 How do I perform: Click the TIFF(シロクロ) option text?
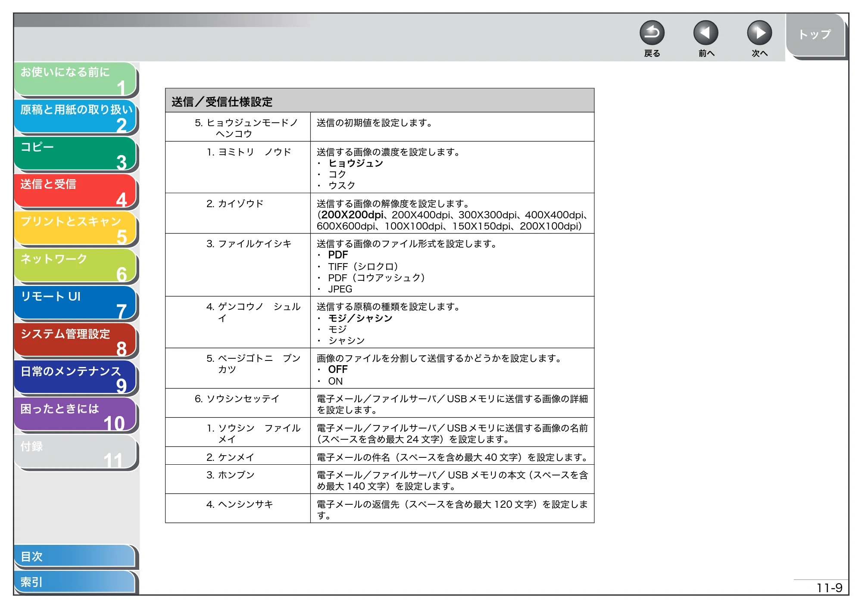click(x=363, y=267)
